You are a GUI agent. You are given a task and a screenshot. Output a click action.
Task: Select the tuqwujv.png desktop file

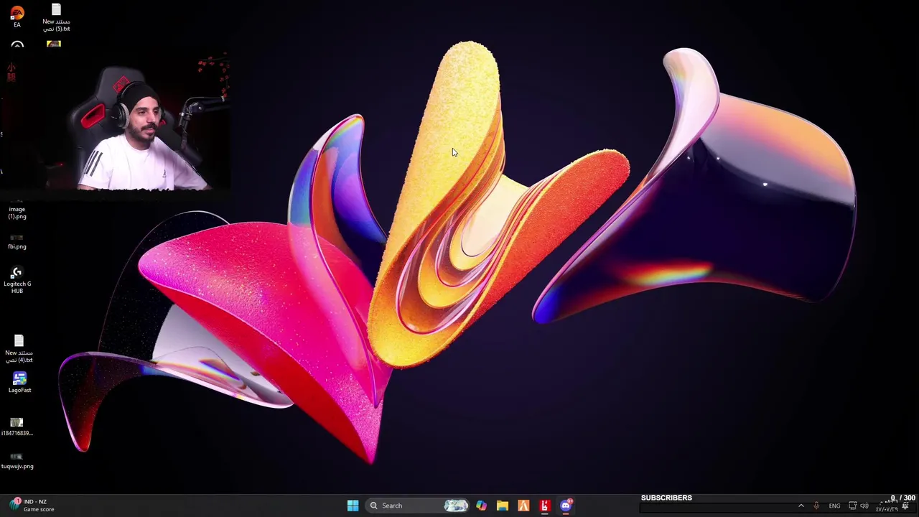[17, 461]
